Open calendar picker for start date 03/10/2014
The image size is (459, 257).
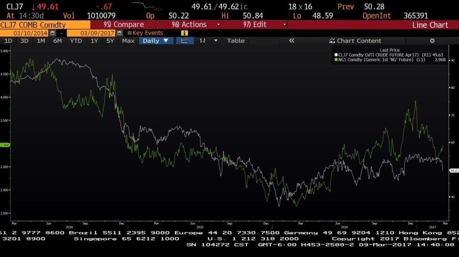(x=52, y=33)
